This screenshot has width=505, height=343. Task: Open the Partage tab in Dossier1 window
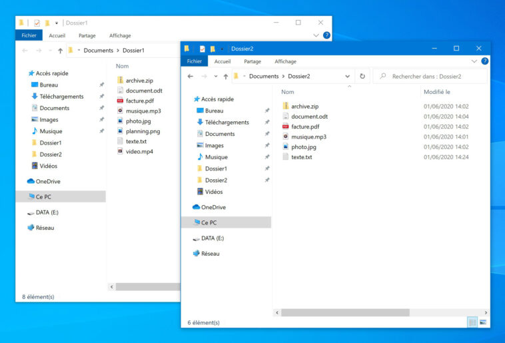click(x=87, y=35)
